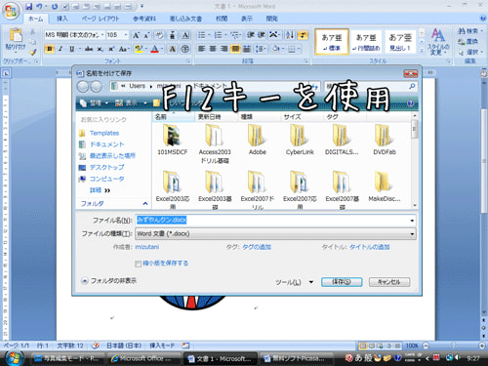The image size is (488, 366).
Task: Align text right in the ribbon
Action: tap(224, 49)
